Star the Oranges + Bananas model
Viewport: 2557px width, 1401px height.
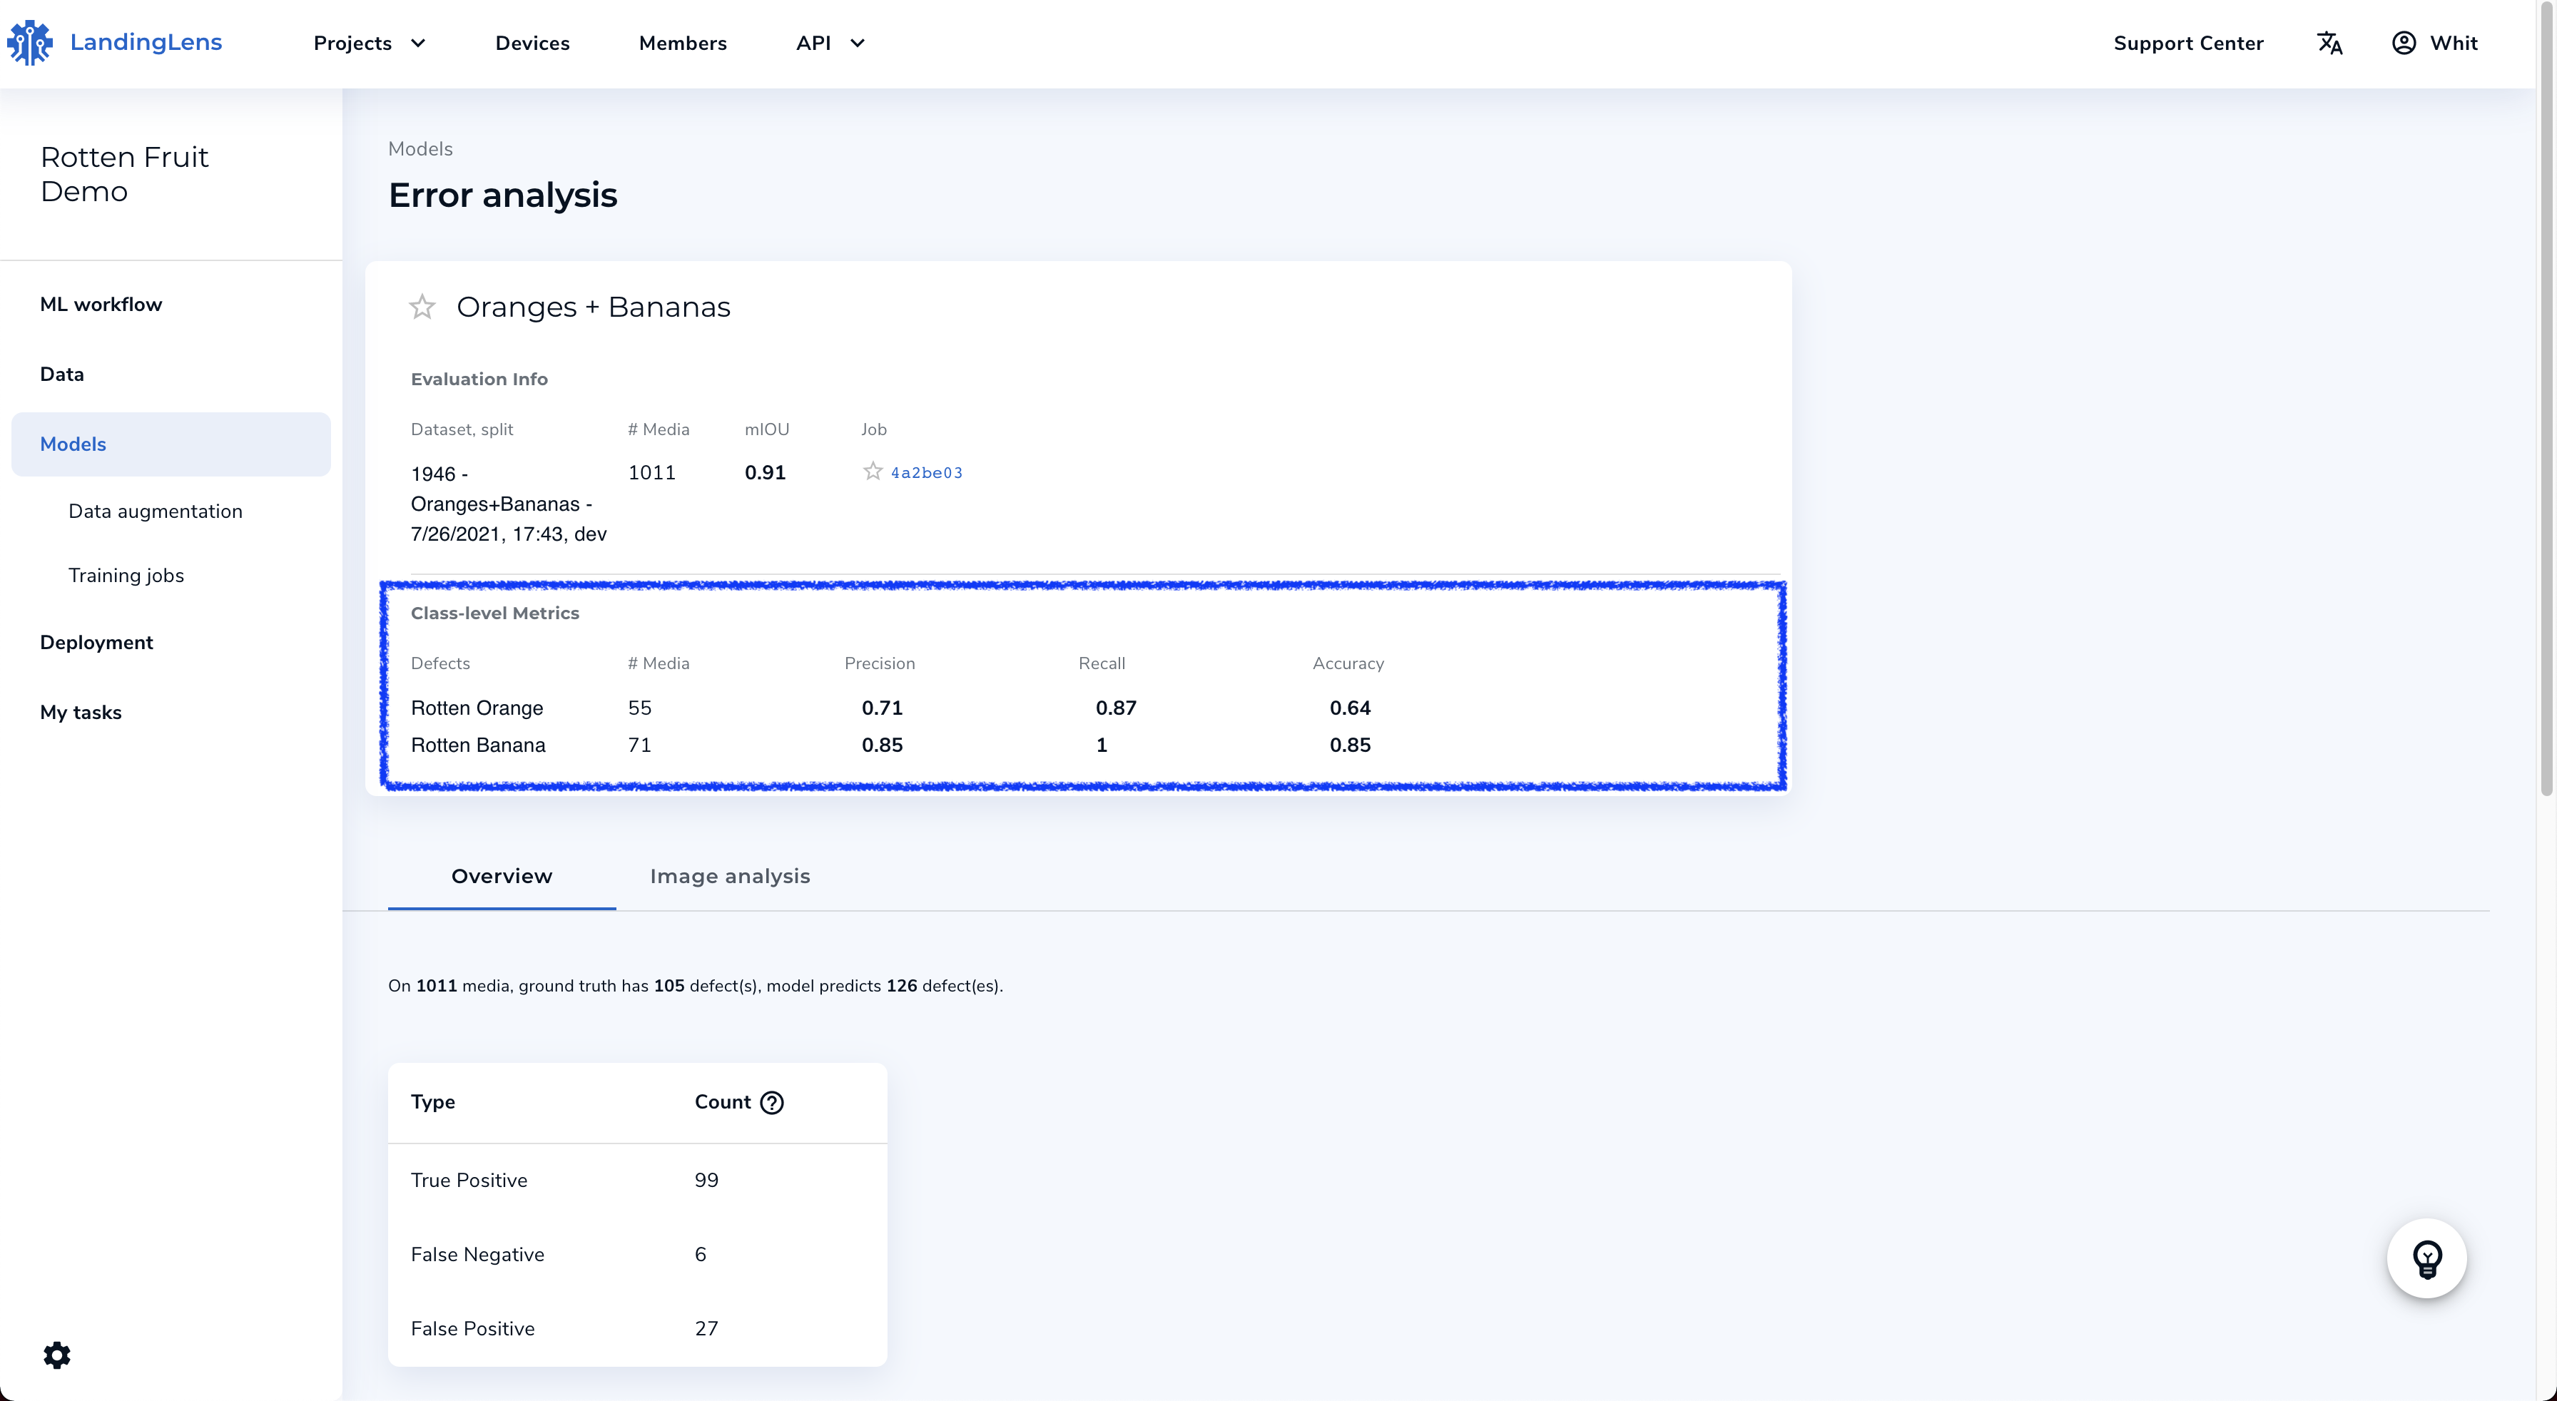(x=422, y=307)
